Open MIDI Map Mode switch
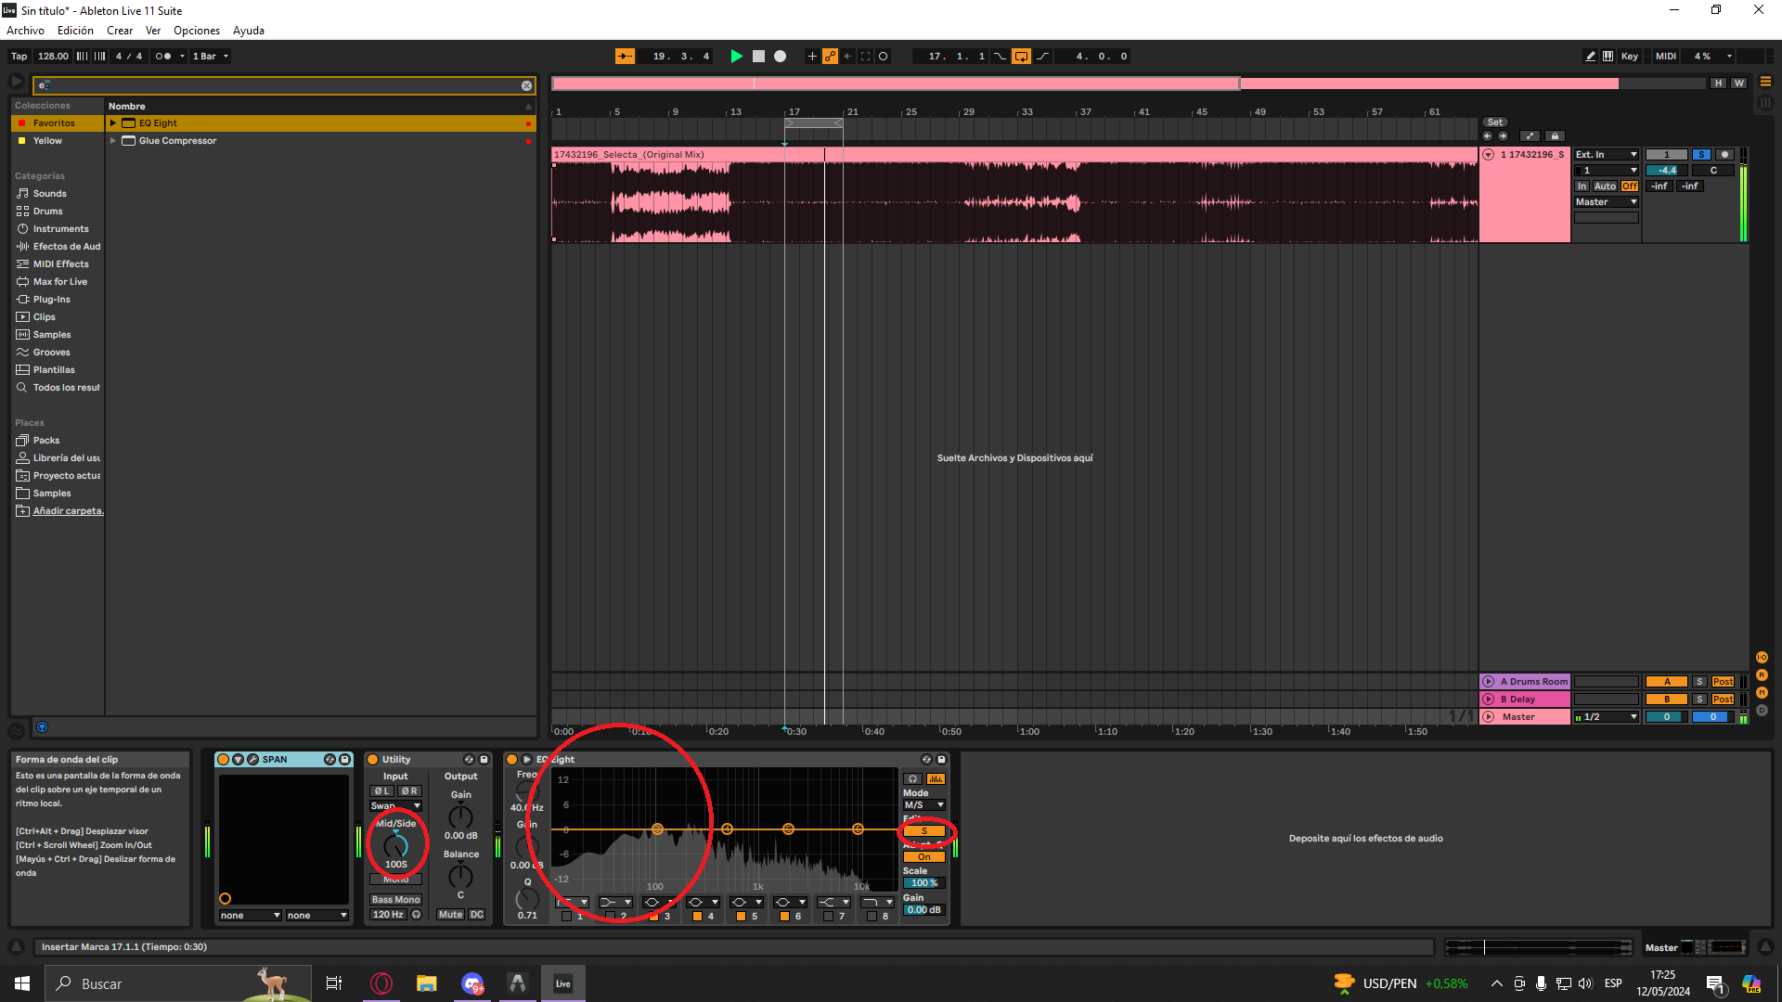This screenshot has height=1002, width=1782. pos(1666,57)
